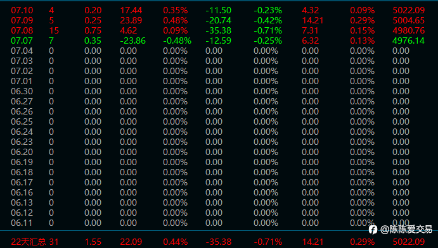This screenshot has width=438, height=248.
Task: Click the -0.42% cell in the 07.09 row
Action: coord(268,20)
